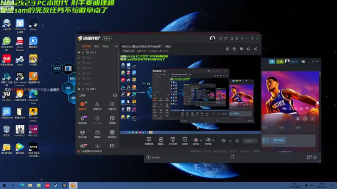
Task: Click the star favorite icon in launcher window
Action: pyautogui.click(x=313, y=118)
